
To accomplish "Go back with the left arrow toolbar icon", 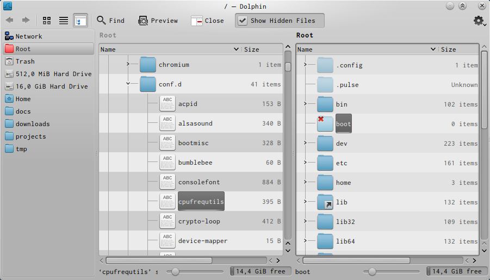I will pos(10,20).
